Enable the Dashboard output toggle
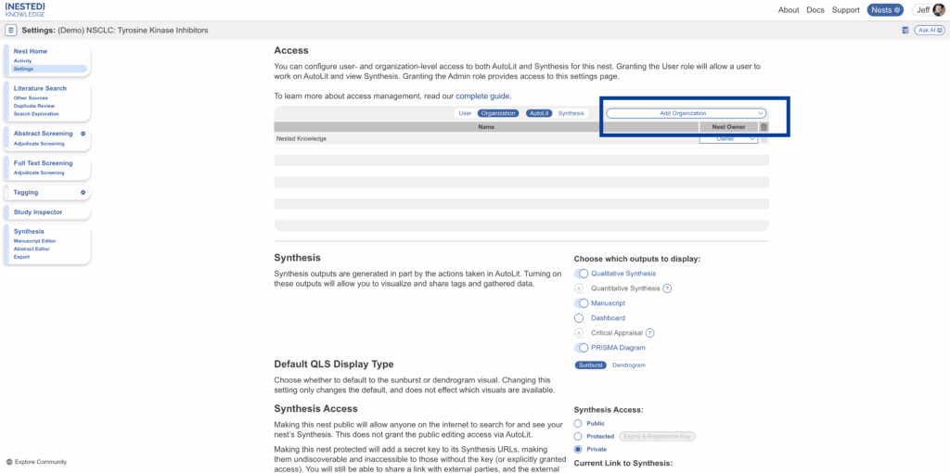This screenshot has width=950, height=473. (579, 318)
